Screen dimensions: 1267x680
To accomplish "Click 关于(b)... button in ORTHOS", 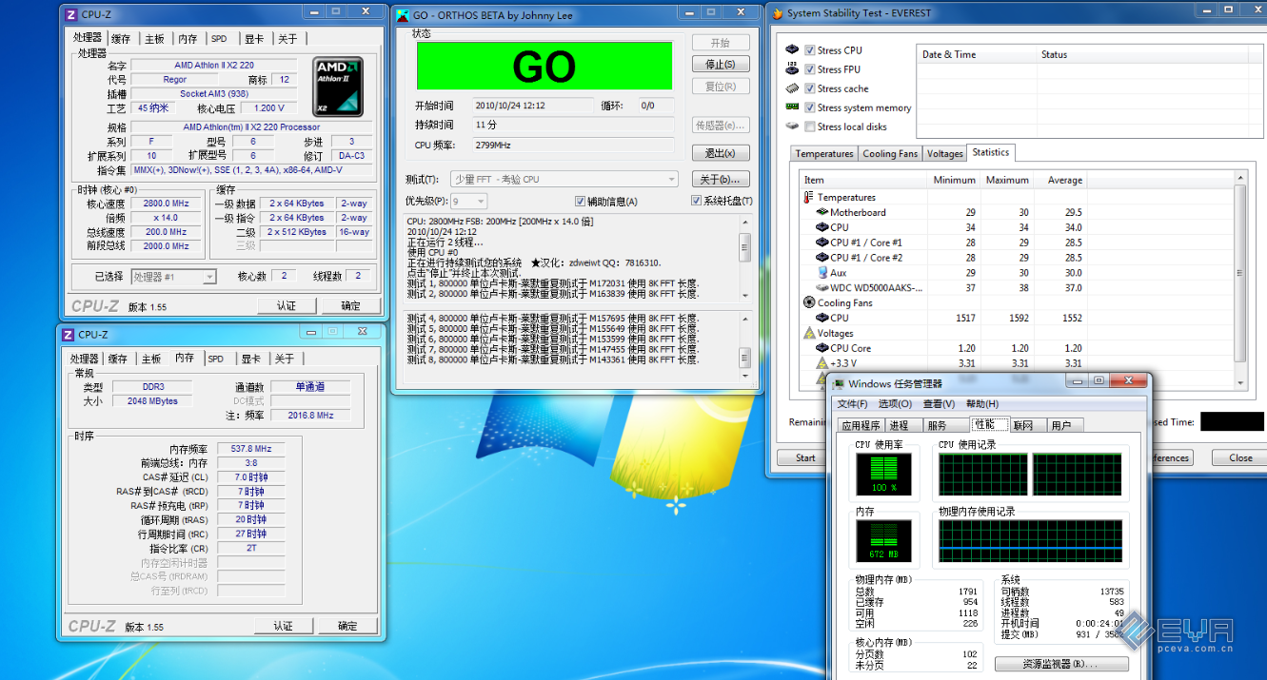I will tap(721, 179).
